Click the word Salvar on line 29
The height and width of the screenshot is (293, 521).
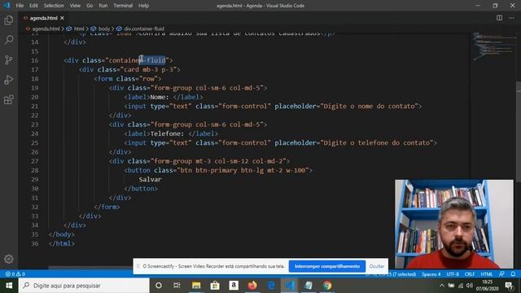(x=150, y=179)
